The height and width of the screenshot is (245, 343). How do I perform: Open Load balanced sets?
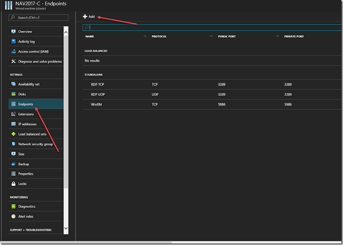point(36,134)
